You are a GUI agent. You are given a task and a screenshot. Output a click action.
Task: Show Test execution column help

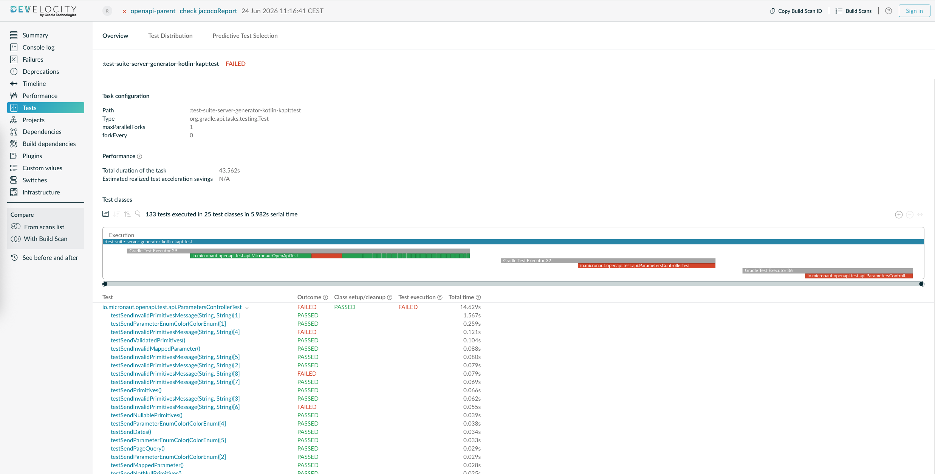coord(440,297)
